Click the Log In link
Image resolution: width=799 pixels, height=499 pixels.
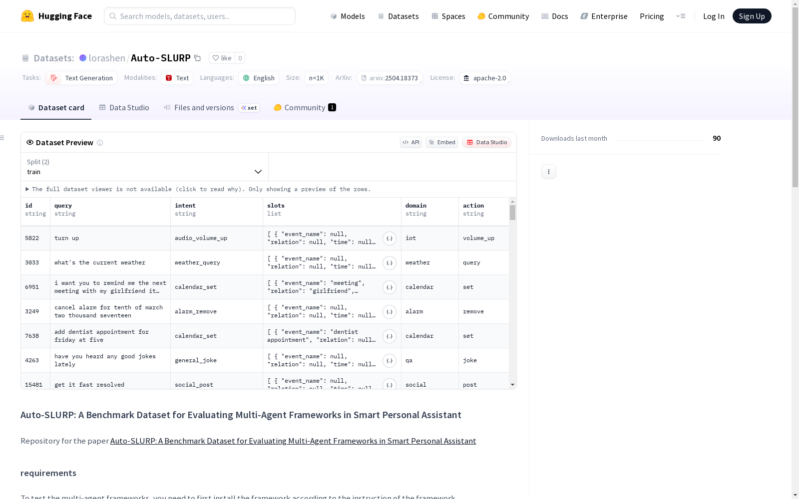714,16
